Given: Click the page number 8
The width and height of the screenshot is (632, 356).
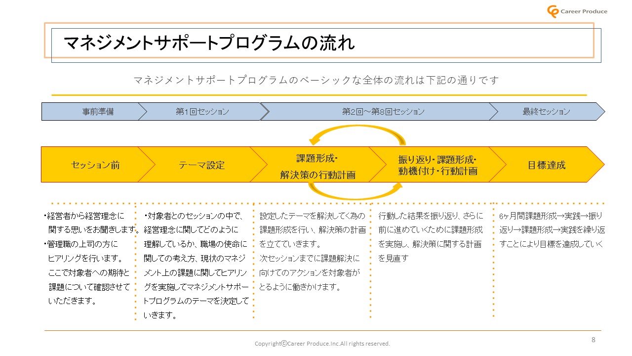Looking at the screenshot, I should tap(593, 340).
